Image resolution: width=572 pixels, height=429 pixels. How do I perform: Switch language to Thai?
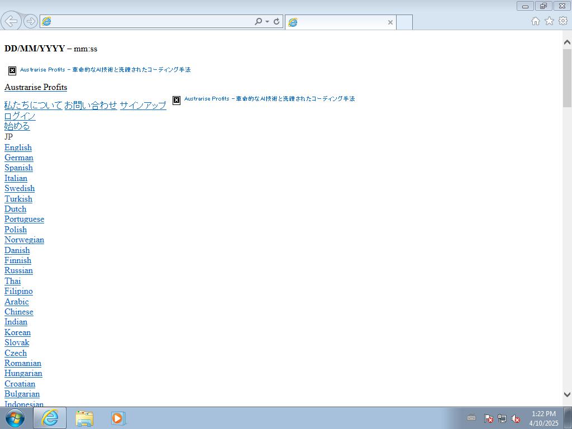[x=13, y=281]
